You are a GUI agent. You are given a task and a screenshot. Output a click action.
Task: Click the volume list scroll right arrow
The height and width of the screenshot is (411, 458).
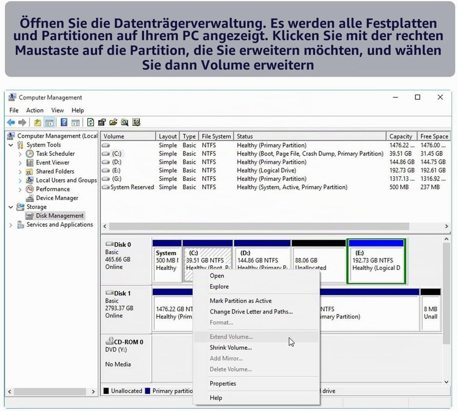tap(446, 227)
